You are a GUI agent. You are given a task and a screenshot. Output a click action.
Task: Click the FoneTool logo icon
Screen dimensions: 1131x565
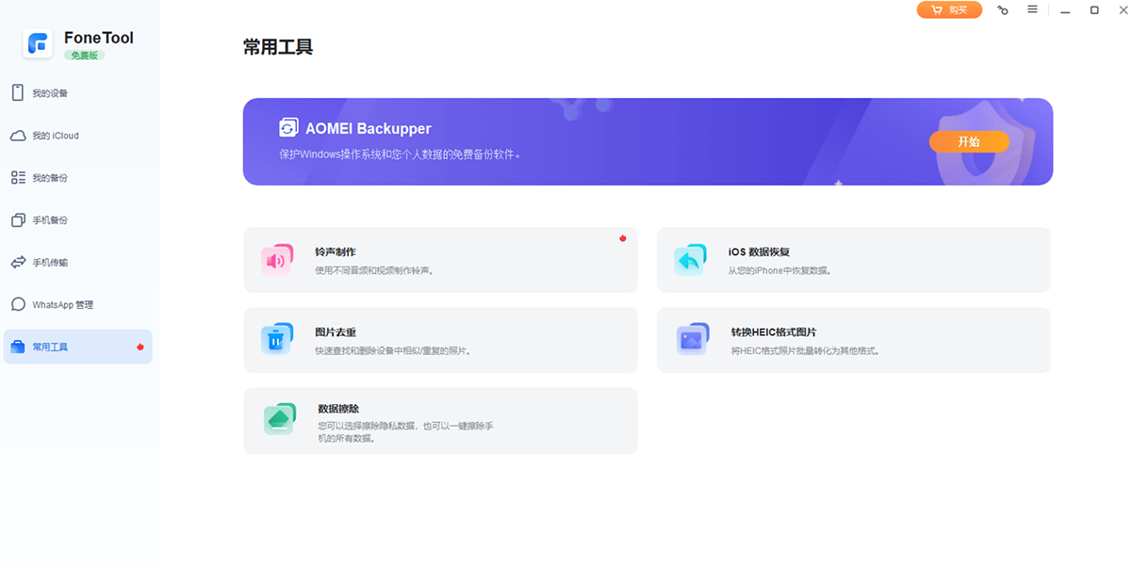click(x=39, y=44)
